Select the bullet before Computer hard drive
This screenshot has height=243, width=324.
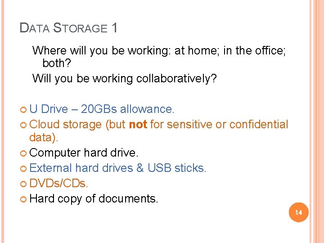[x=24, y=153]
